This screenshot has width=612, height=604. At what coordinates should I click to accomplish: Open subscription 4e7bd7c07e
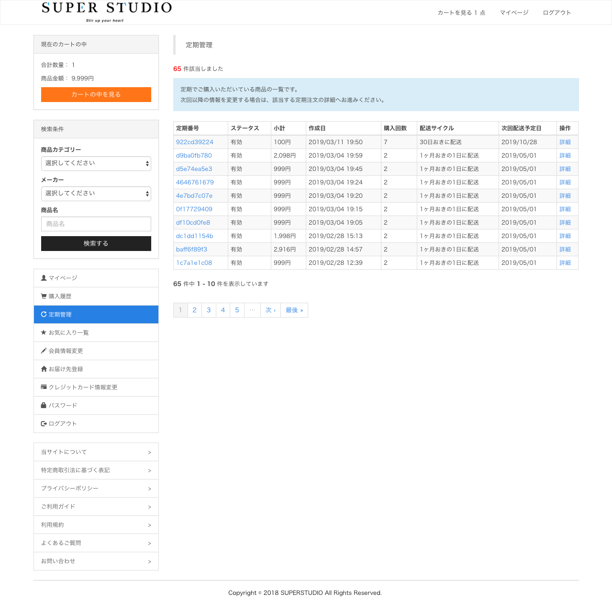coord(194,196)
